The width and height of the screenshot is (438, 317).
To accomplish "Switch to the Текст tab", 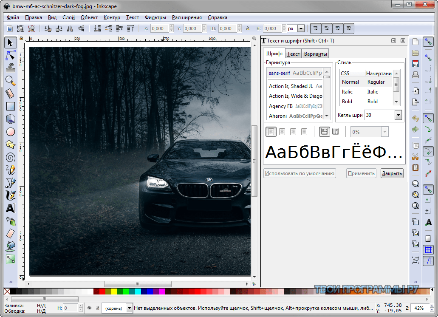I will (x=293, y=54).
